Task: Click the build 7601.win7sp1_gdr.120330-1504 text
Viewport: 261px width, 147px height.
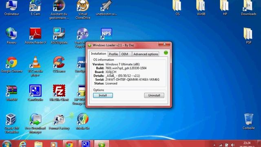Action: (x=126, y=68)
